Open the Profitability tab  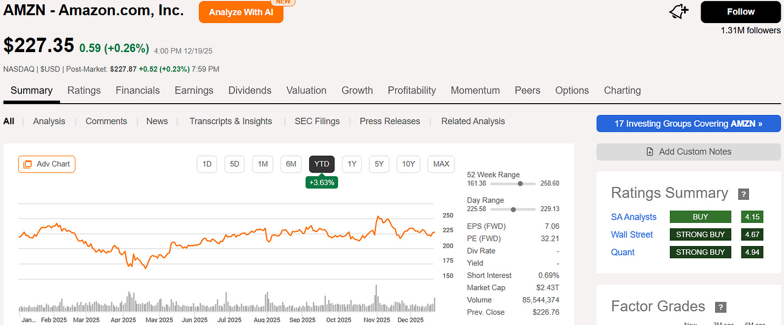click(x=412, y=90)
